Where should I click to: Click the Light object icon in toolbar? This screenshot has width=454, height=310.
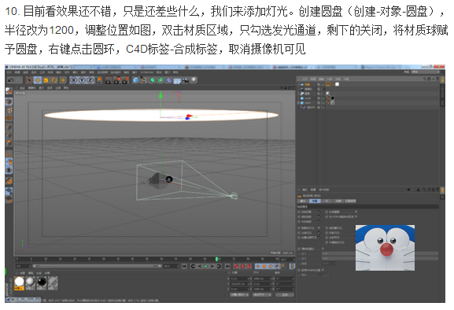coord(194,80)
